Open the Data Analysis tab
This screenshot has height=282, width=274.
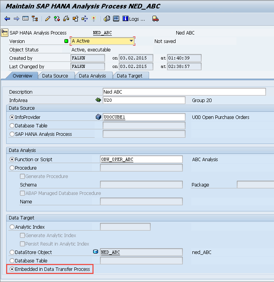click(92, 76)
